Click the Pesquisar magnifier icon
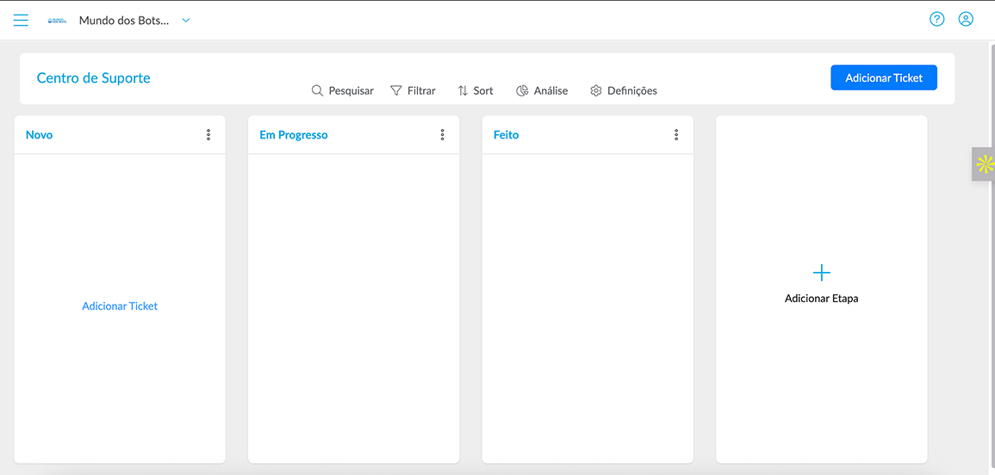 (x=317, y=90)
